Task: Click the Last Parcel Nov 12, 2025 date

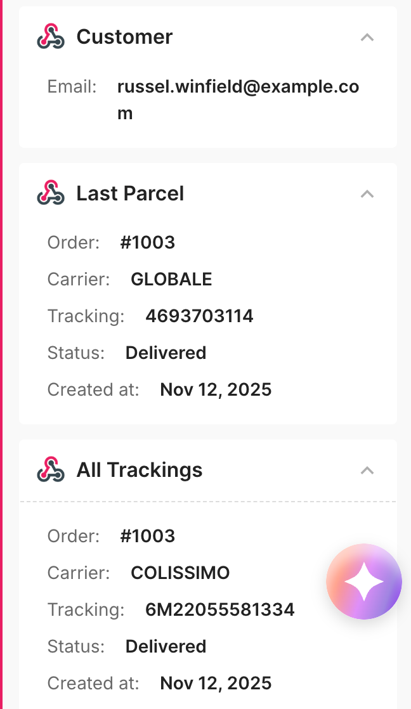Action: 216,390
